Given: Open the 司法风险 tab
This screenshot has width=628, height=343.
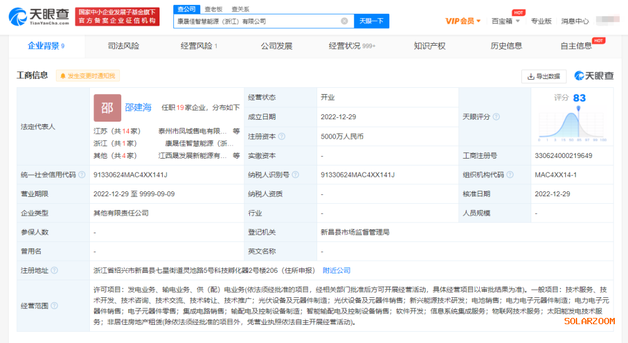Looking at the screenshot, I should click(124, 46).
